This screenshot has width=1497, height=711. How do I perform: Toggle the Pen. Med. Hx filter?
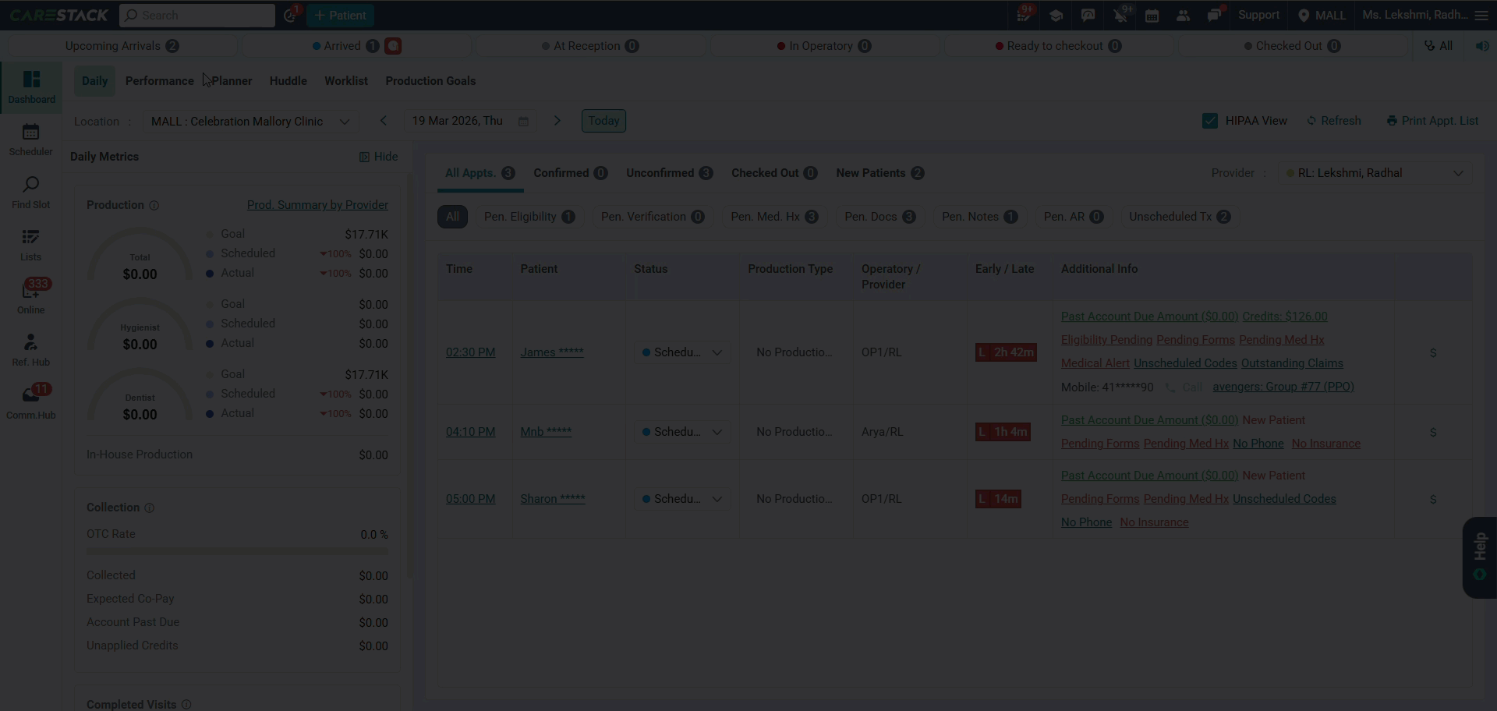pyautogui.click(x=774, y=217)
